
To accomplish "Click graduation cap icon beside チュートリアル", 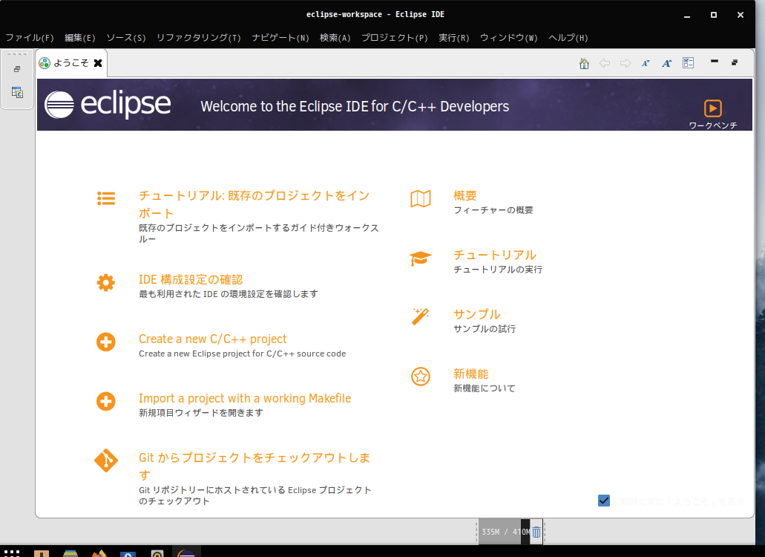I will (x=421, y=258).
